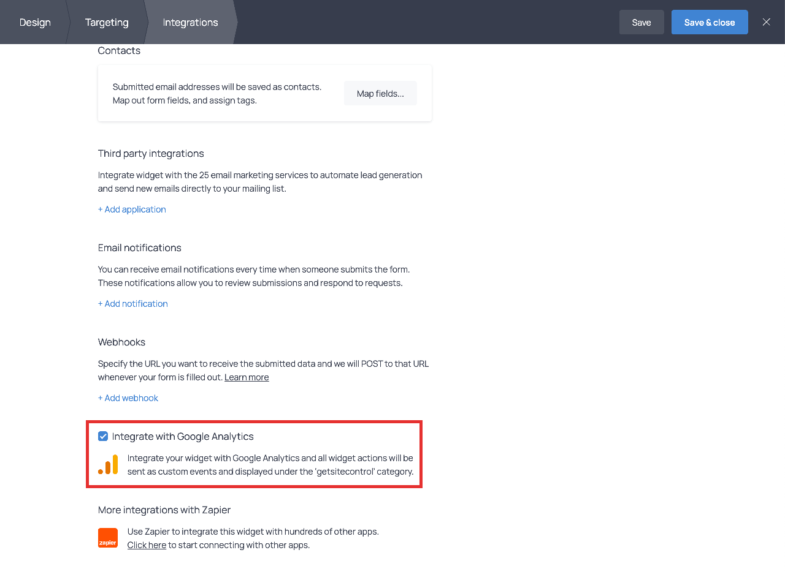Close the widget editor with the X
Image resolution: width=785 pixels, height=588 pixels.
point(766,22)
